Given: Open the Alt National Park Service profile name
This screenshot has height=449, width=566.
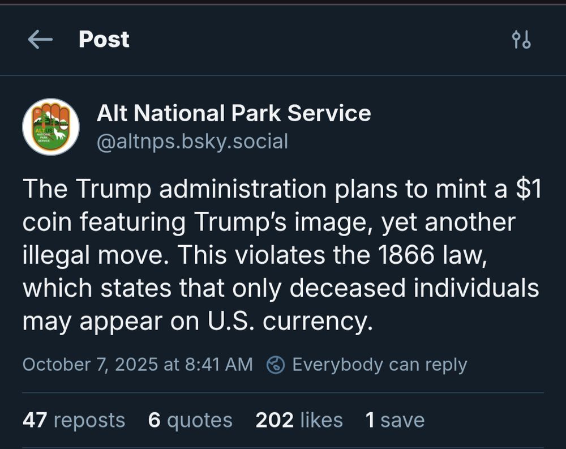Looking at the screenshot, I should (234, 113).
